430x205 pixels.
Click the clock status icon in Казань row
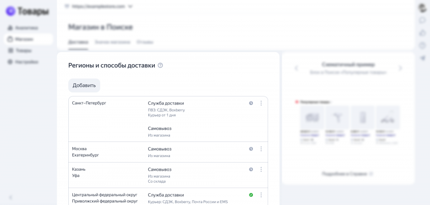pos(251,170)
